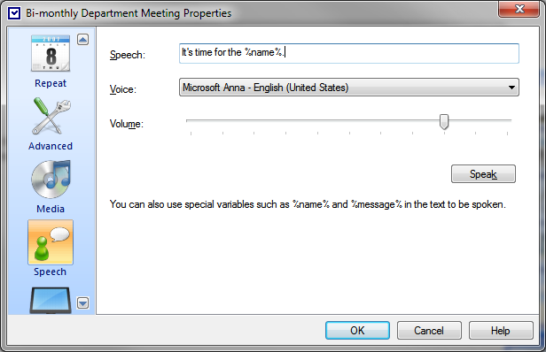Open the Voice dropdown showing Microsoft Anna
This screenshot has height=352, width=546.
(x=349, y=88)
